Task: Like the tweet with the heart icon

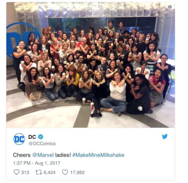Action: coord(65,172)
